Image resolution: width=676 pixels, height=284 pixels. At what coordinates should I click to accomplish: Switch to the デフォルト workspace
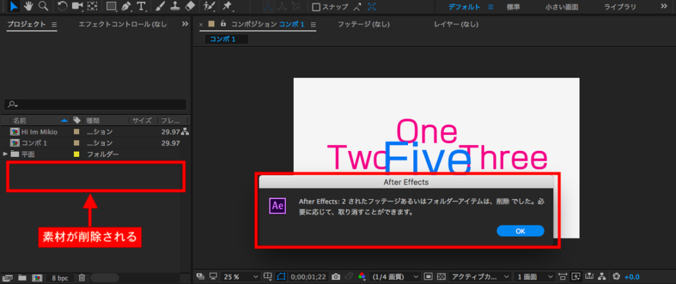coord(464,7)
